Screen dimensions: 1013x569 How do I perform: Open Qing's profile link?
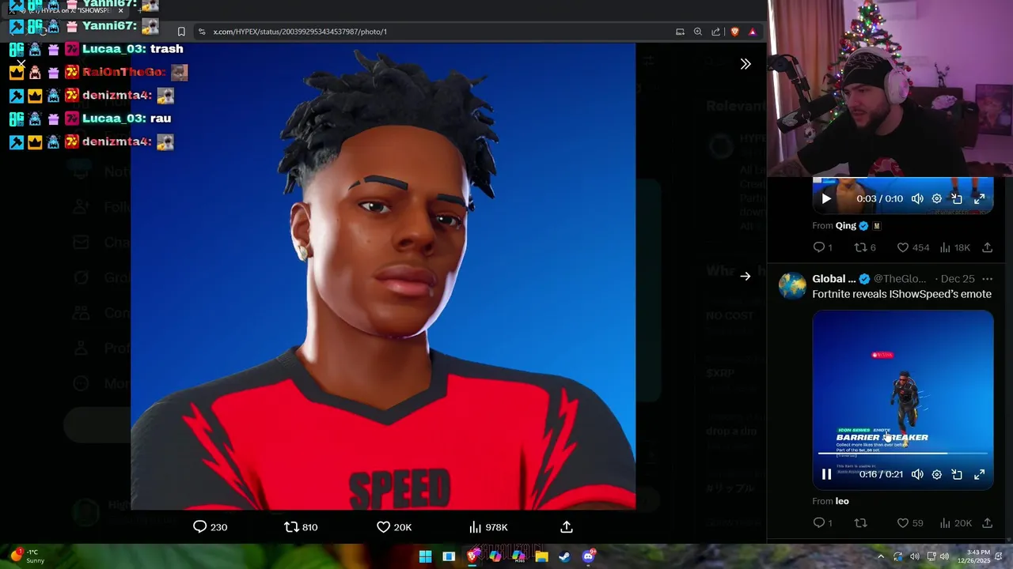pyautogui.click(x=846, y=226)
